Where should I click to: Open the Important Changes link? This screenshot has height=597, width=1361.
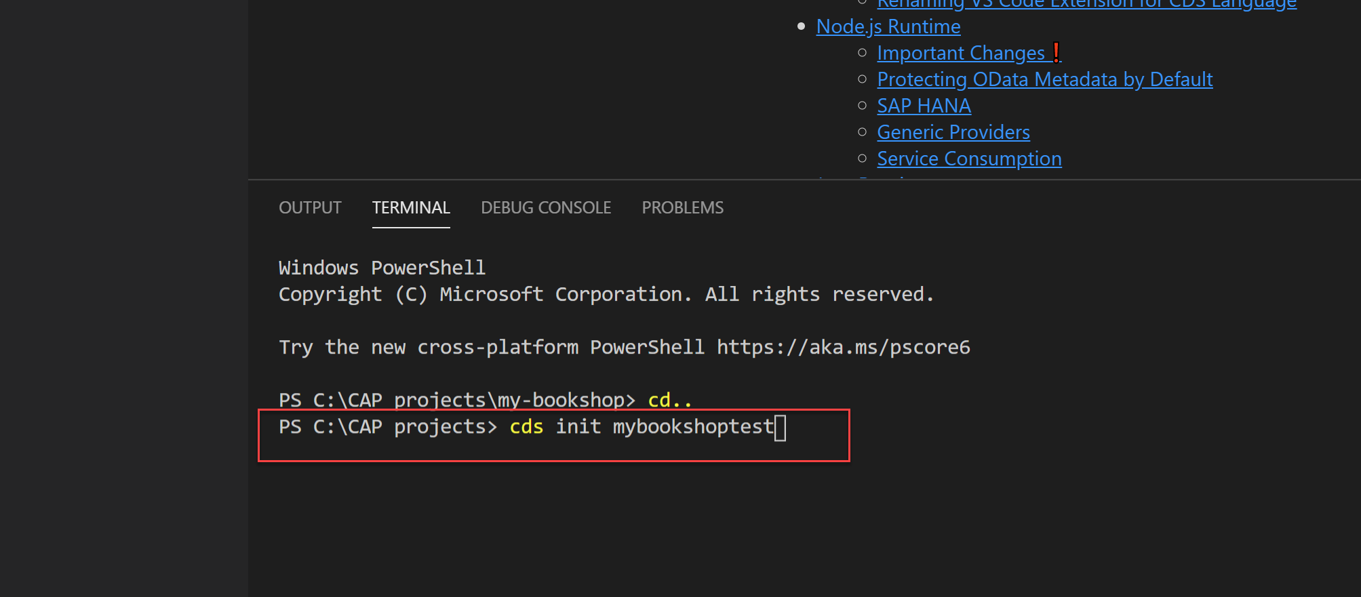[960, 53]
